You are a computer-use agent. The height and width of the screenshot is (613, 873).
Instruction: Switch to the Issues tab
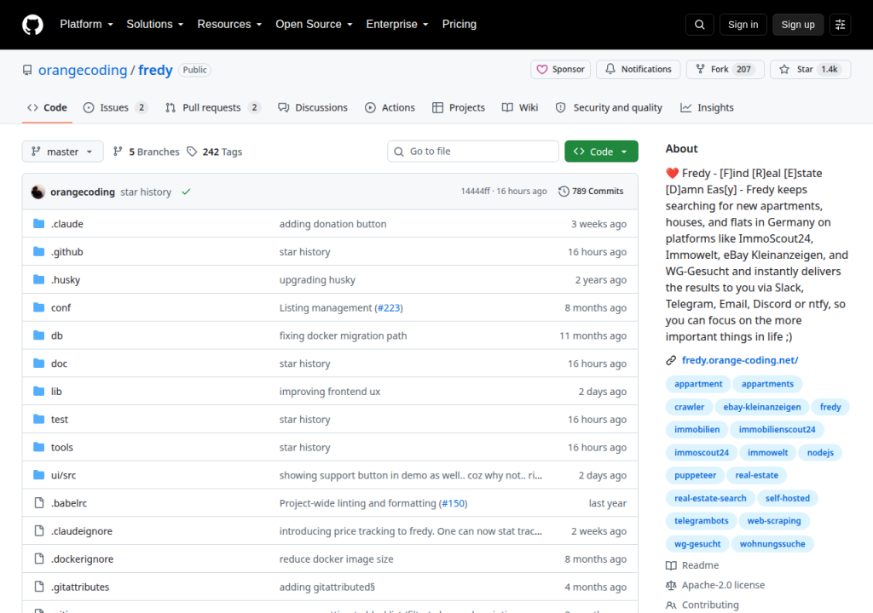115,107
